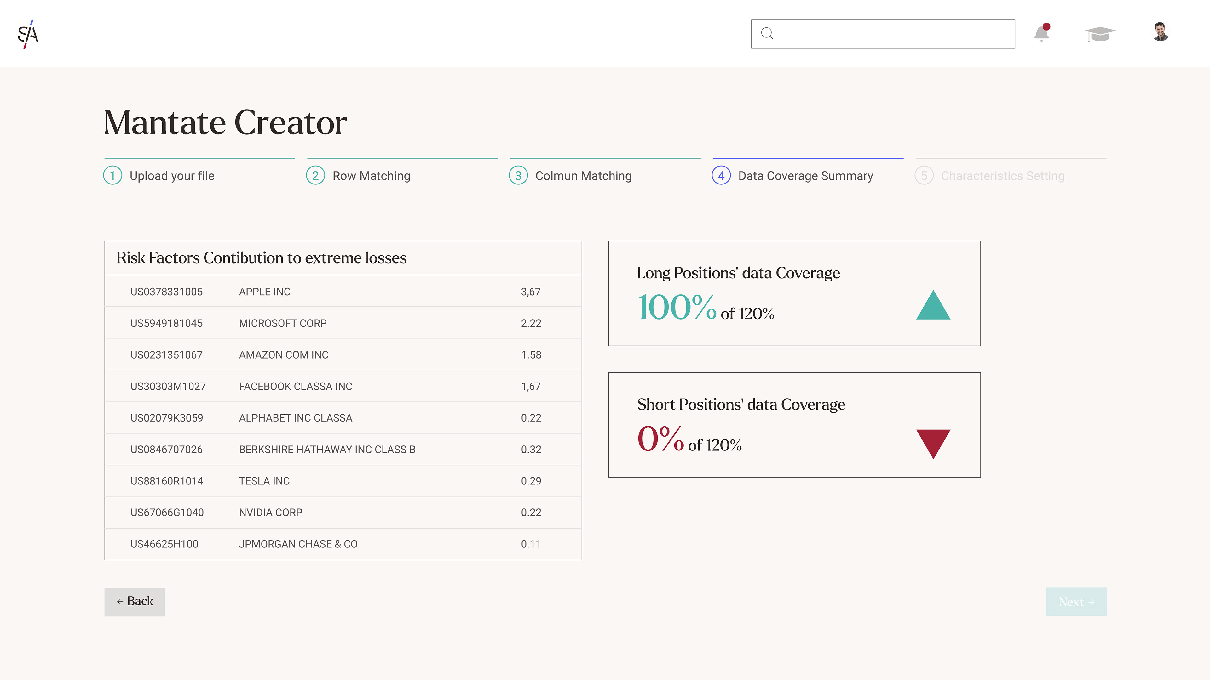Go to the Upload your file step
1210x680 pixels.
tap(172, 176)
